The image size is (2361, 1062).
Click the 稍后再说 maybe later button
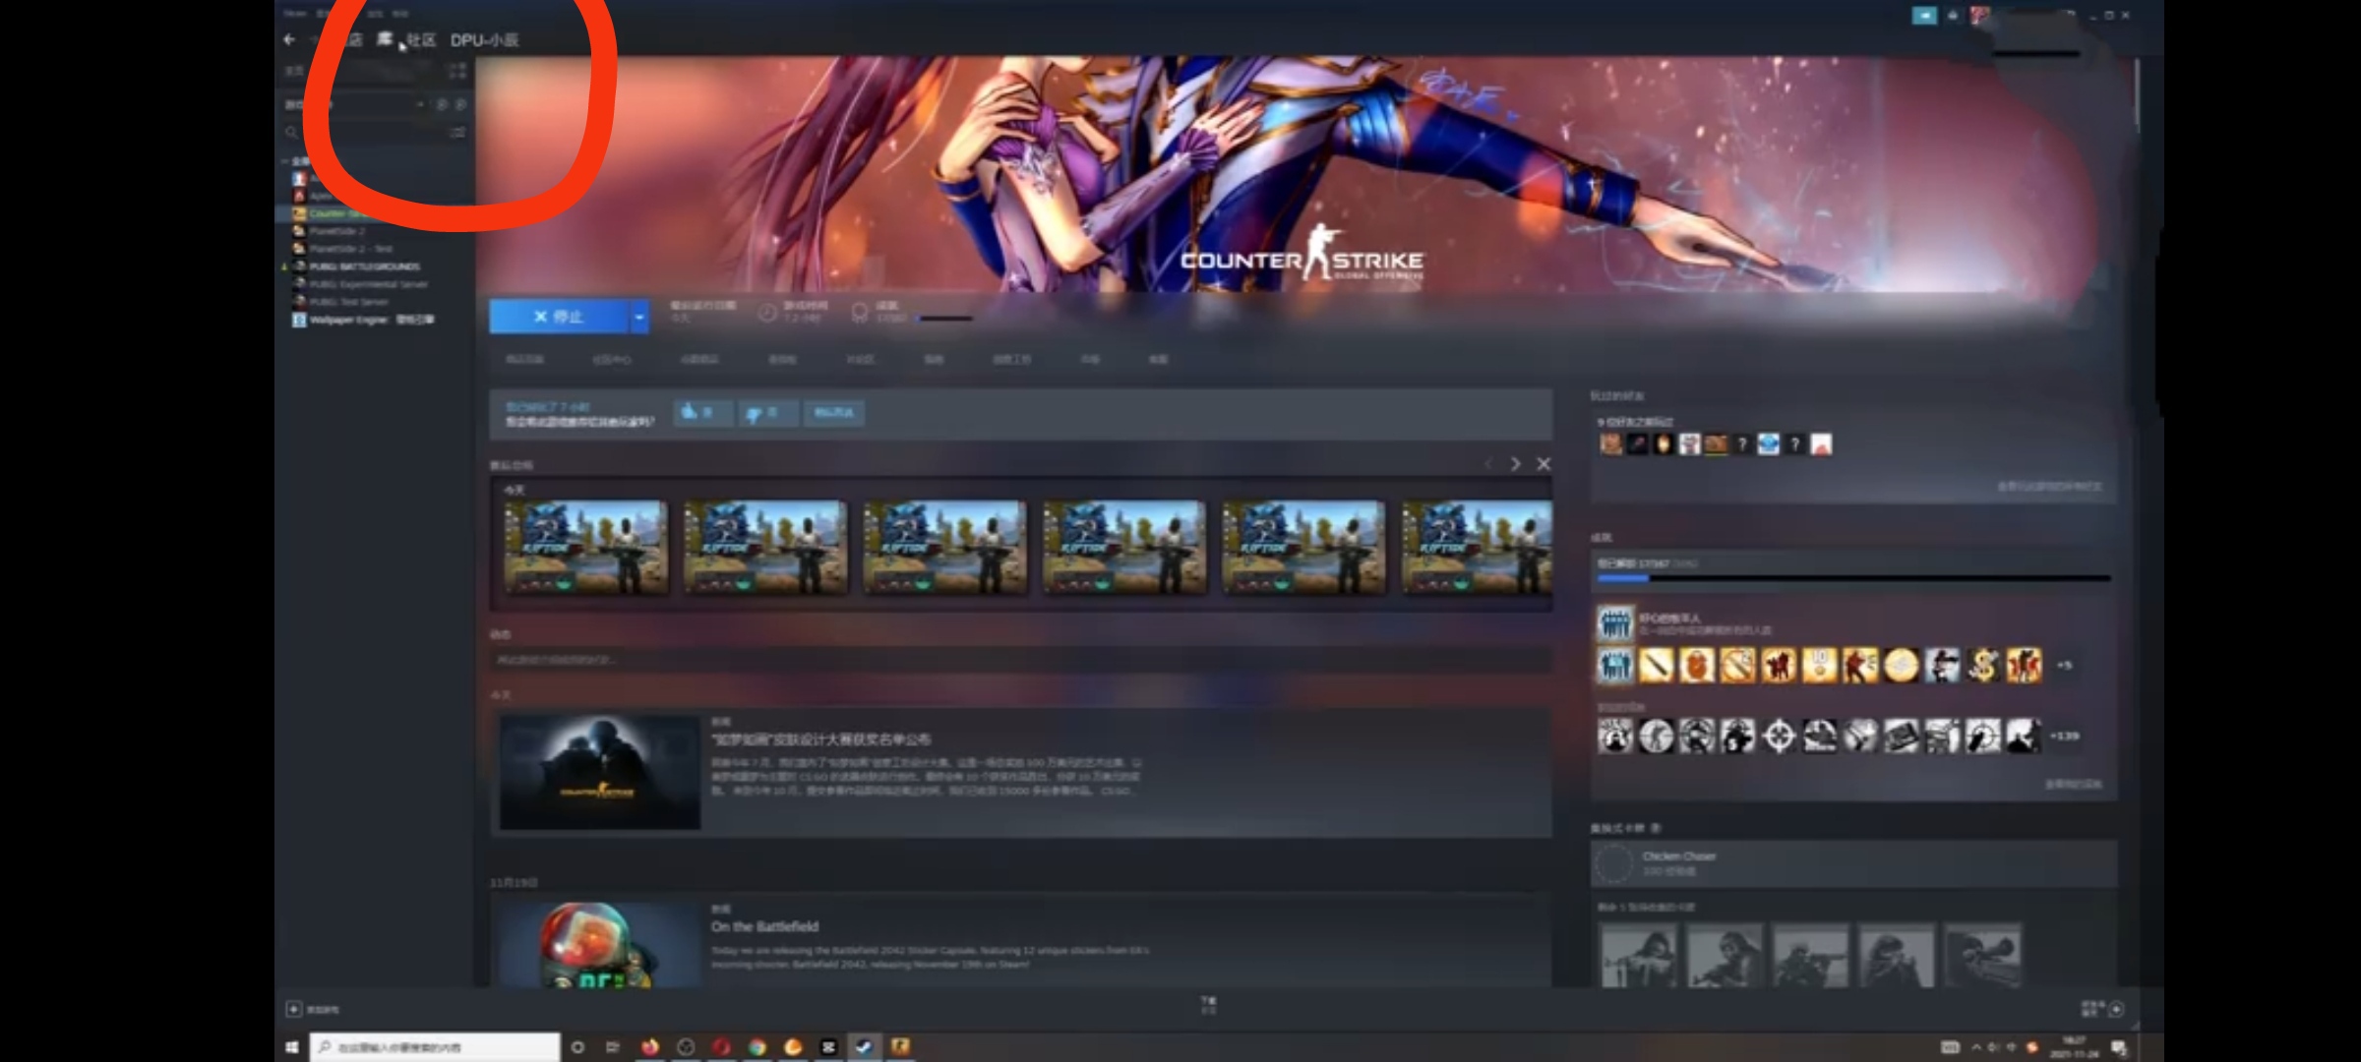(x=833, y=413)
